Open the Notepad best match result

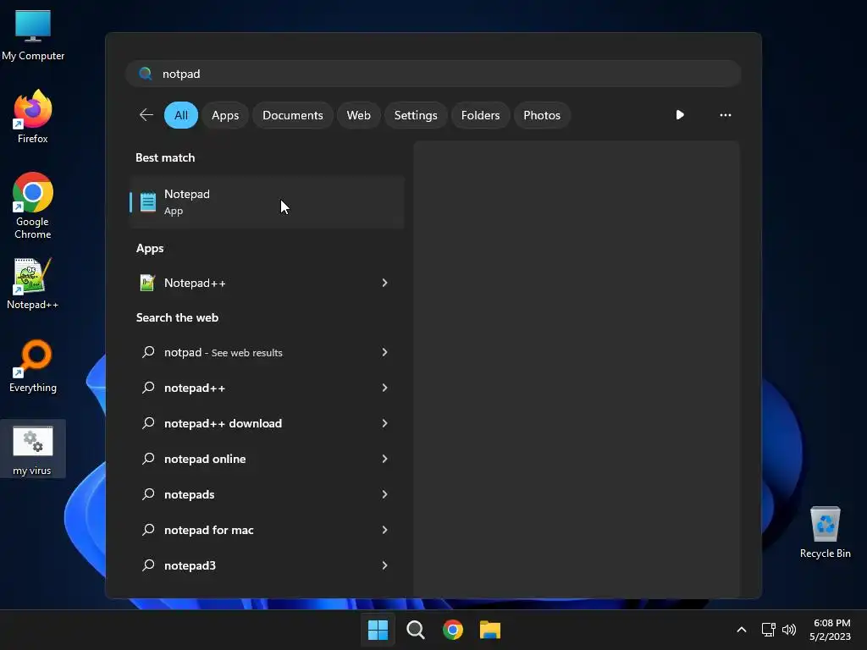(x=267, y=201)
